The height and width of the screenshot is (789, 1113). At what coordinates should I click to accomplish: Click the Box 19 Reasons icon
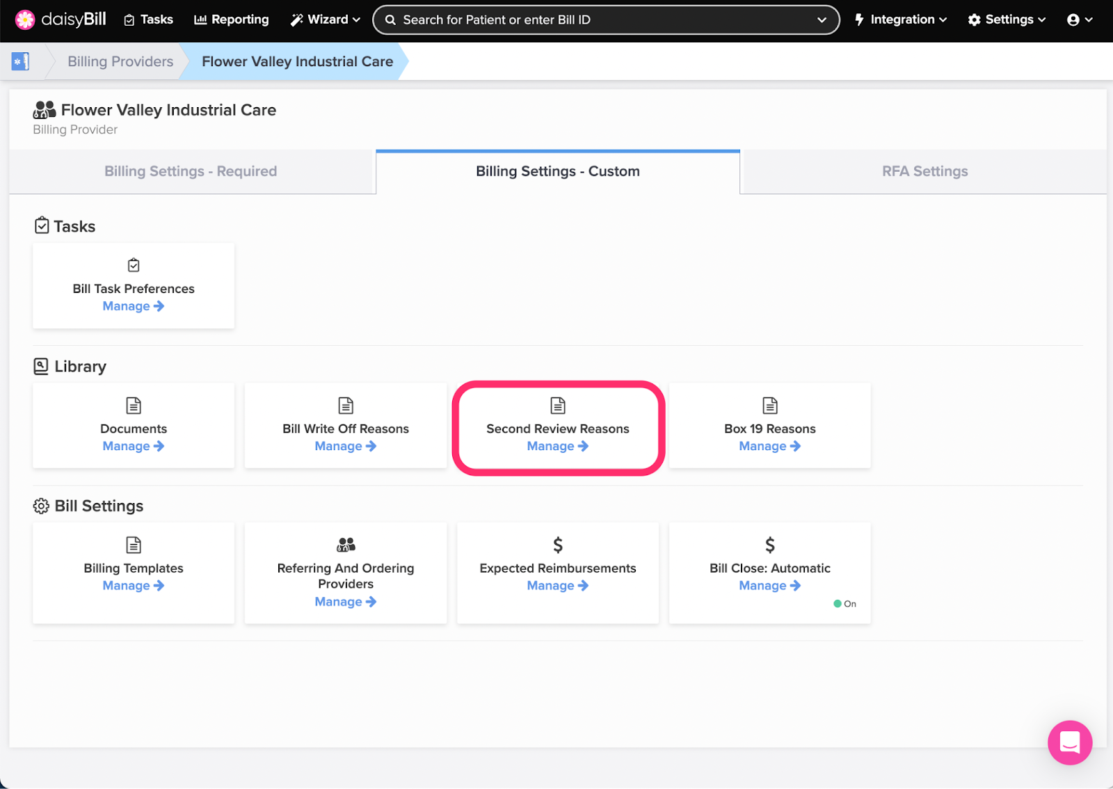point(770,405)
